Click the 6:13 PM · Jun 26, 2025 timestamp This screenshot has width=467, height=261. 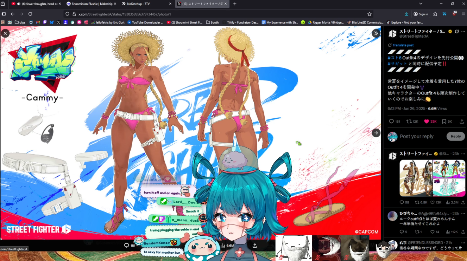(x=407, y=109)
